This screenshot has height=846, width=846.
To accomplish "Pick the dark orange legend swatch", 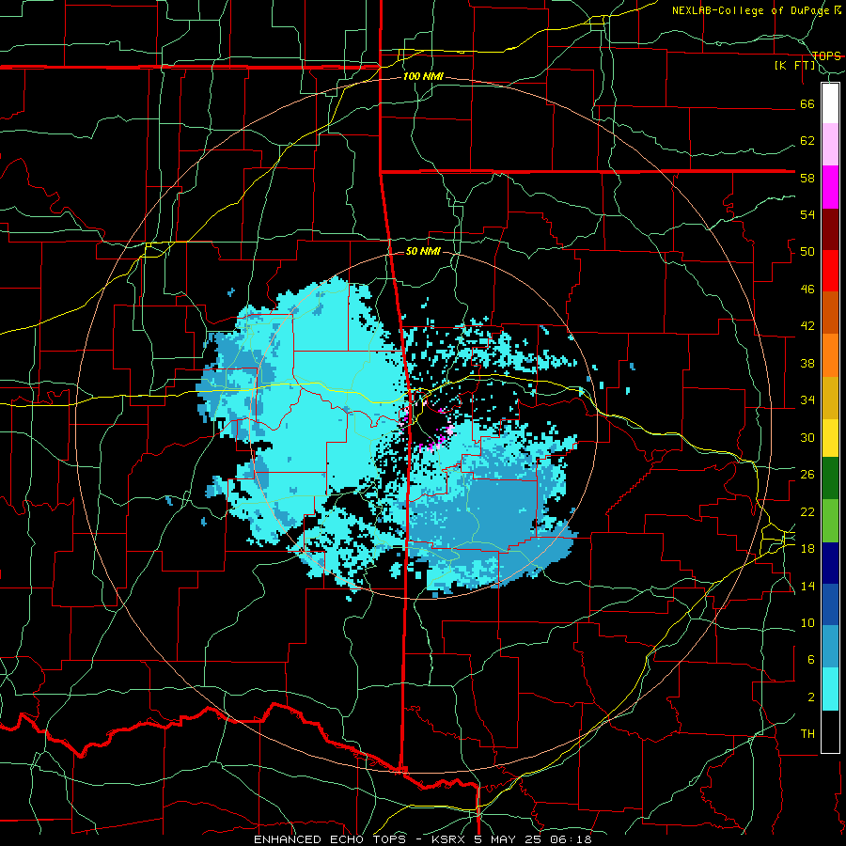I will (x=830, y=313).
